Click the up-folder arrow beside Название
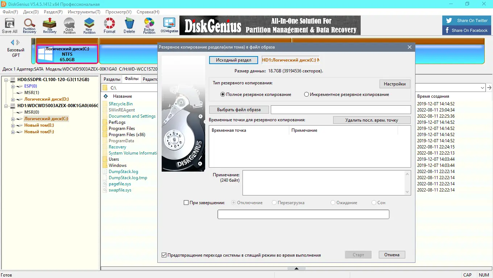 [x=105, y=96]
